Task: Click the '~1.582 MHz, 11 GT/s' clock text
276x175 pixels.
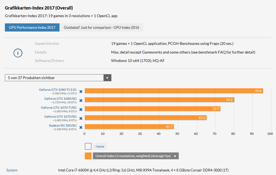Action: [x=64, y=93]
